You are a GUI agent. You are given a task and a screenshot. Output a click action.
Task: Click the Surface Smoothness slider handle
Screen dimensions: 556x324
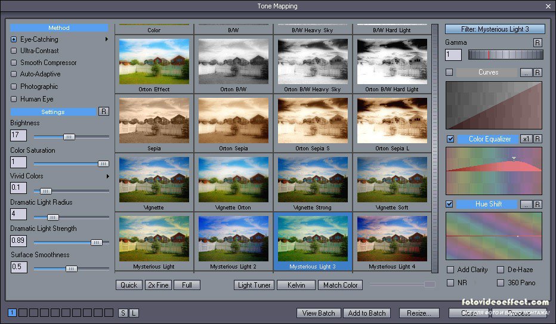(x=71, y=269)
